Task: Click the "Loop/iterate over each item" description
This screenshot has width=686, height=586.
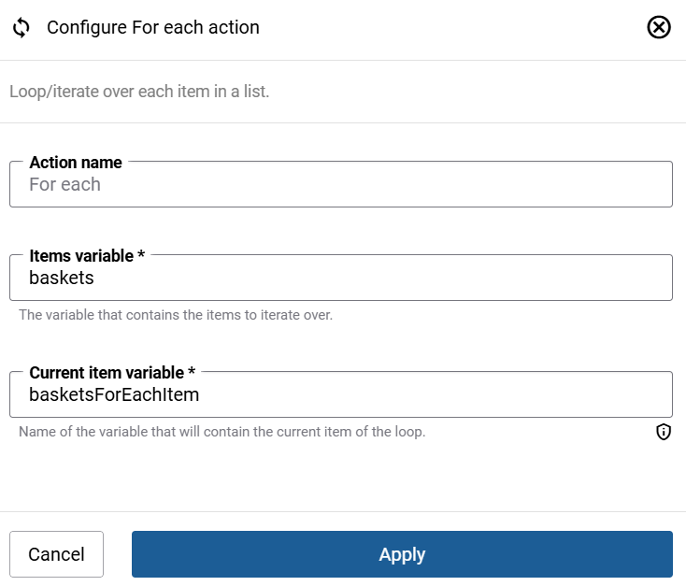Action: point(139,93)
